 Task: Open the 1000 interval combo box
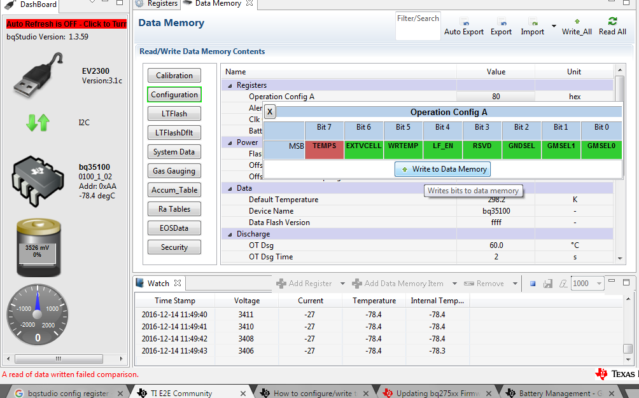[x=587, y=283]
